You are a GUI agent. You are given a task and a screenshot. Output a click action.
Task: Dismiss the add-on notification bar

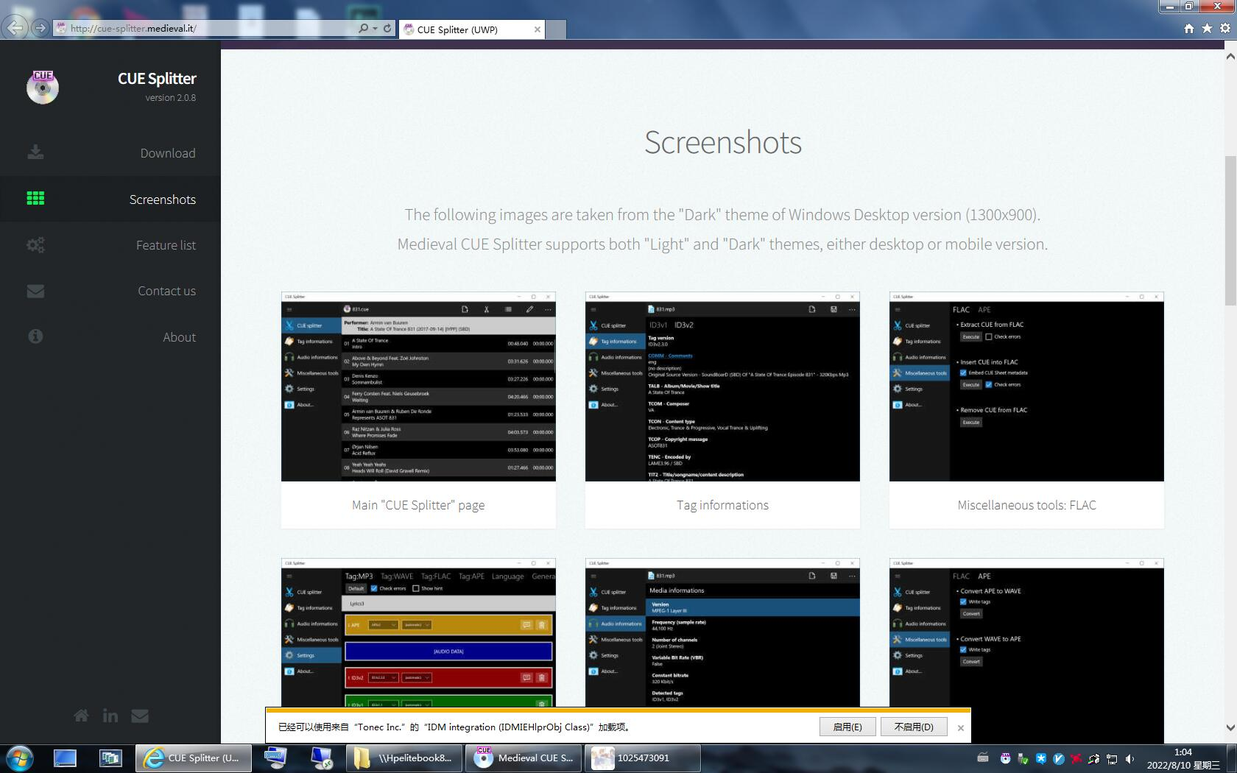(x=960, y=727)
